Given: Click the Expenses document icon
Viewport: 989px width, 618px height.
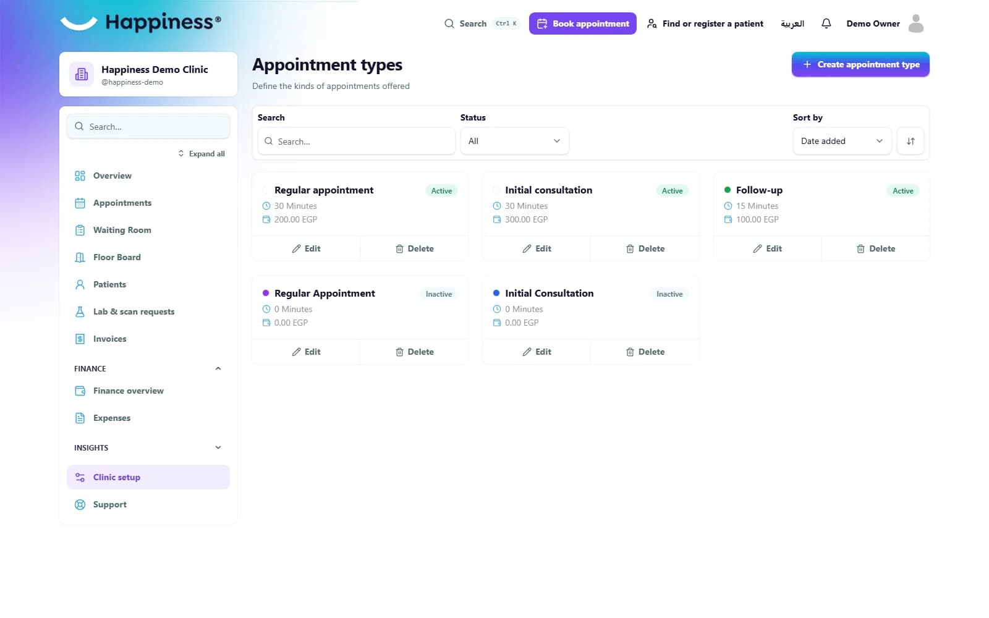Looking at the screenshot, I should coord(80,418).
